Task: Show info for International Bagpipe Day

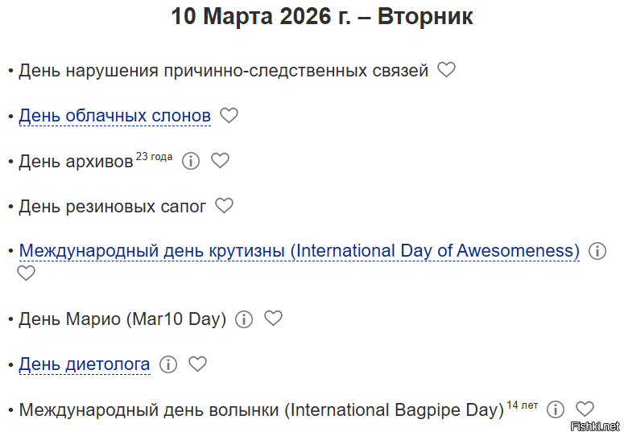Action: point(556,409)
